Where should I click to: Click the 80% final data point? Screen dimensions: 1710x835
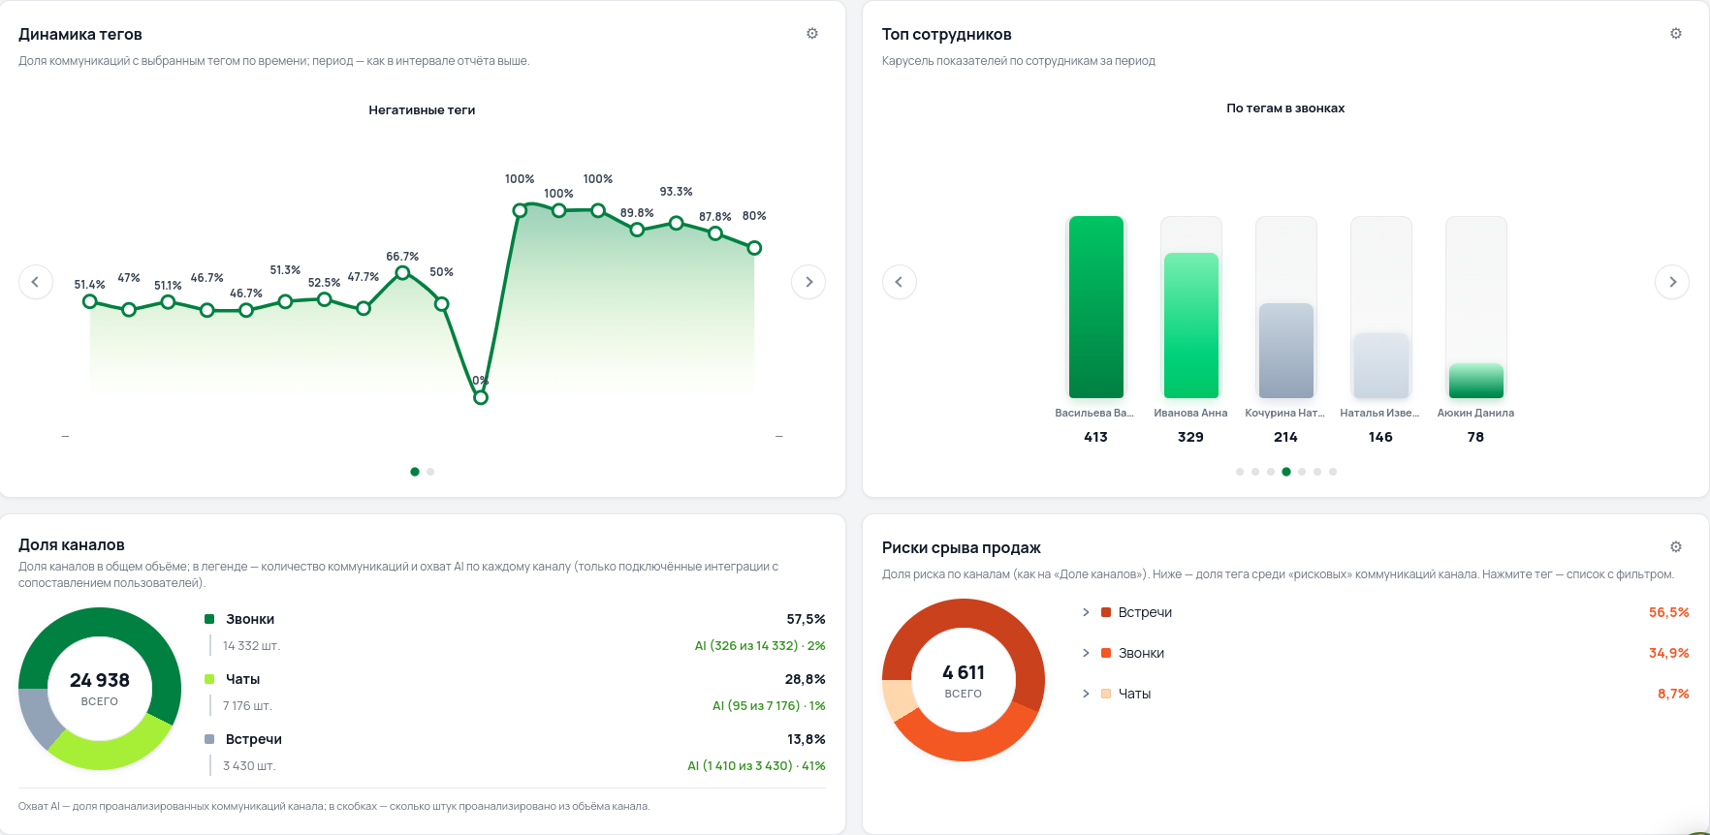754,248
